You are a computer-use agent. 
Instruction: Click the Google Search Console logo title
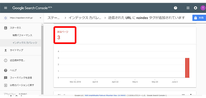point(32,8)
